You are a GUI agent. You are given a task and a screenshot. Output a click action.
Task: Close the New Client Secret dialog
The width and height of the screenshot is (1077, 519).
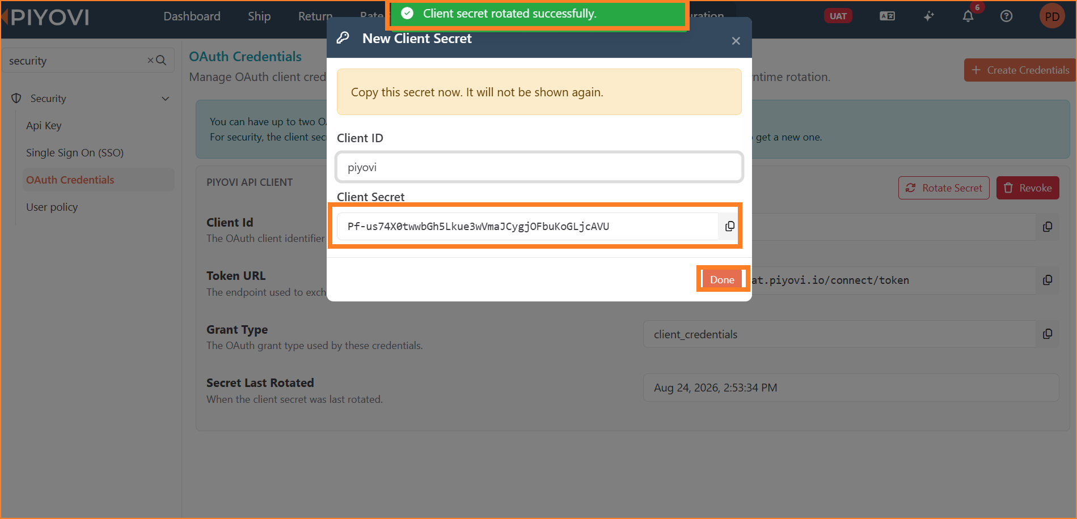click(x=736, y=41)
